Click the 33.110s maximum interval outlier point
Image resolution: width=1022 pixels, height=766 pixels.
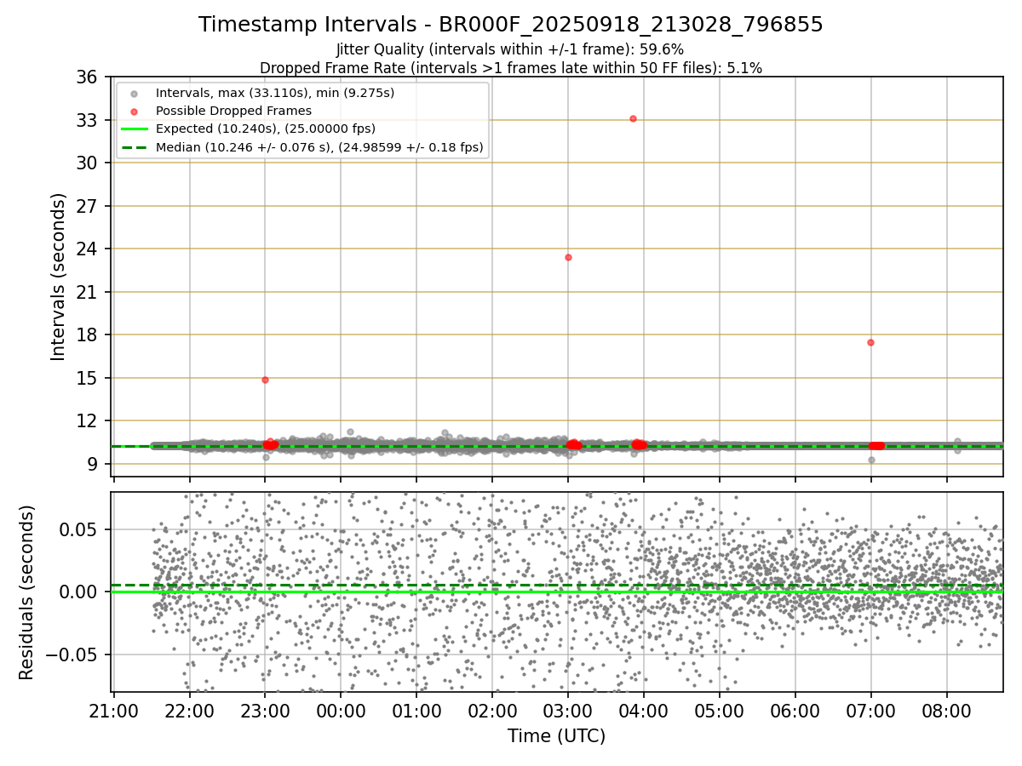(x=633, y=118)
